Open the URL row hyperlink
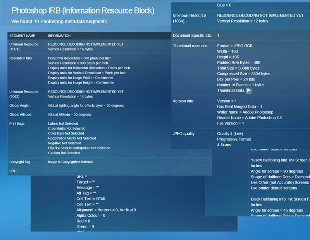 pyautogui.click(x=63, y=171)
